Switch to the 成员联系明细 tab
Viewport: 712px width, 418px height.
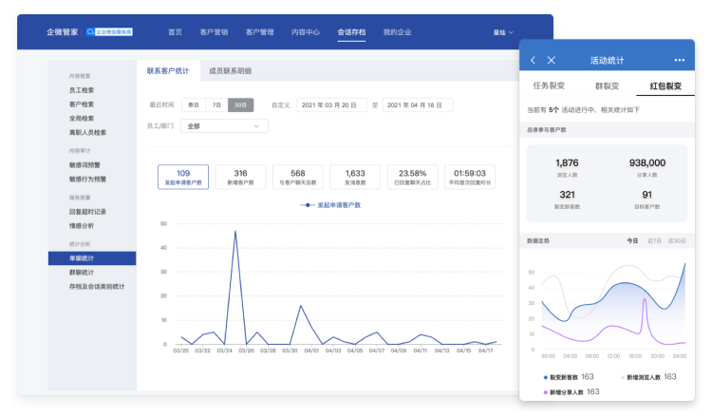[x=230, y=70]
